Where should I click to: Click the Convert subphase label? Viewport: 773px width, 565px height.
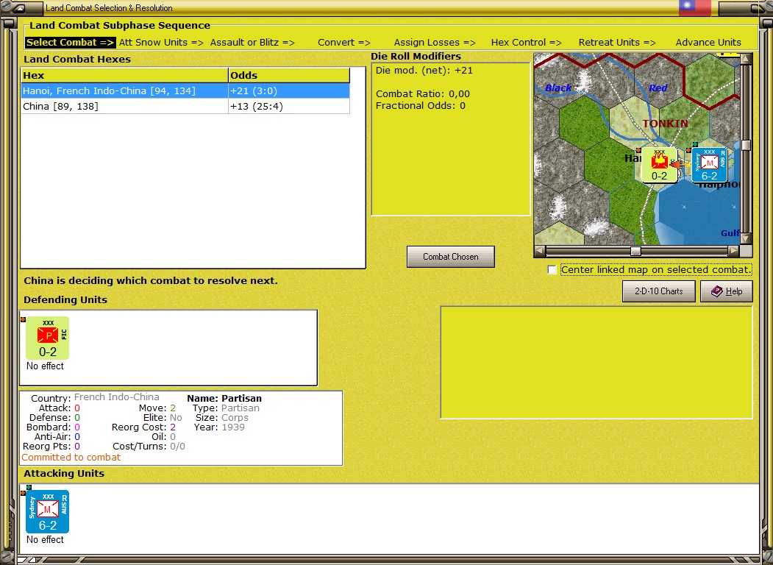tap(344, 43)
